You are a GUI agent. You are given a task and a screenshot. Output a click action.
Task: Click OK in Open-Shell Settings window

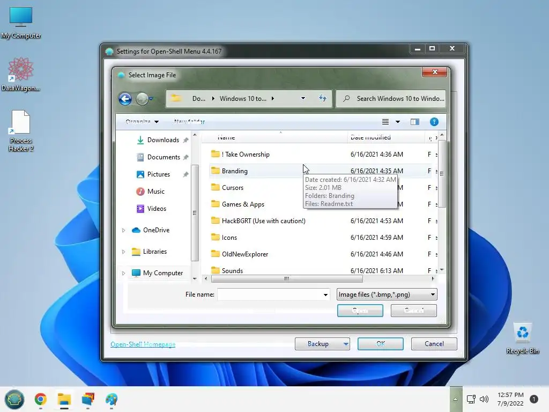(x=380, y=344)
